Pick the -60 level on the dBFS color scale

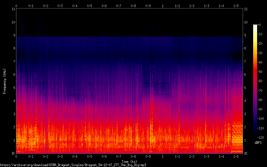pyautogui.click(x=262, y=81)
